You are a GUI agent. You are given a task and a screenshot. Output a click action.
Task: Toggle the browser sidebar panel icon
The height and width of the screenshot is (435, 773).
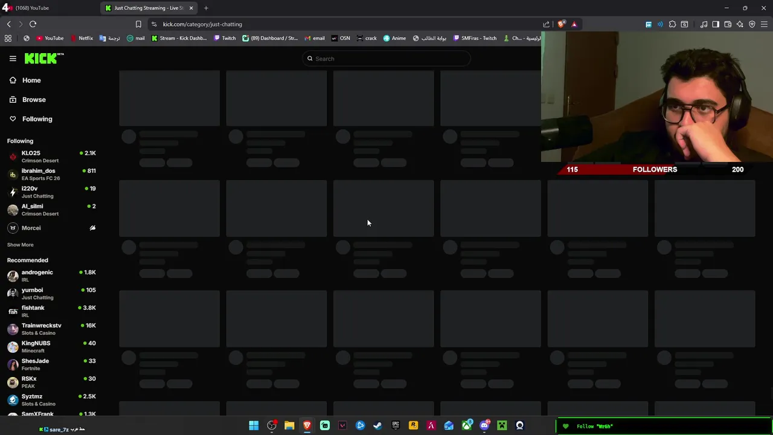(x=716, y=24)
